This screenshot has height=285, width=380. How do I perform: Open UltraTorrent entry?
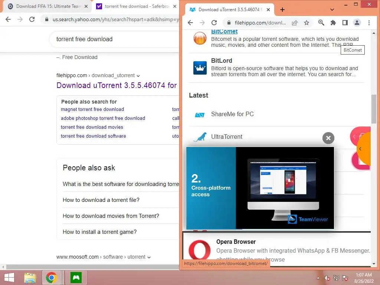(227, 137)
